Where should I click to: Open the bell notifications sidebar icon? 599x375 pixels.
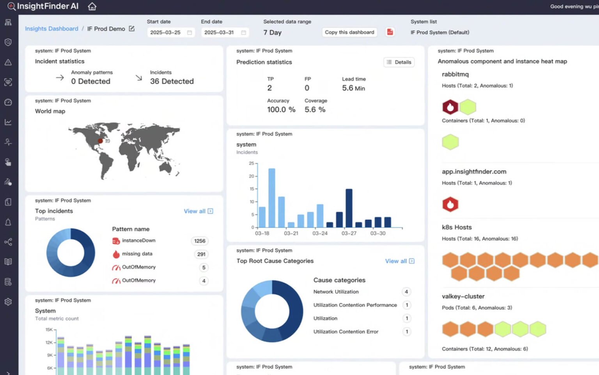tap(8, 222)
